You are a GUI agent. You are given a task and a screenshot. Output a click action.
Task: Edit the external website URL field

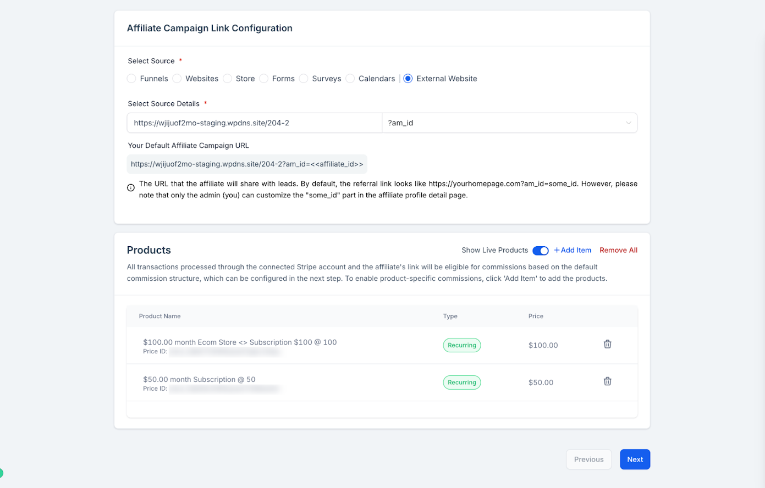[255, 123]
